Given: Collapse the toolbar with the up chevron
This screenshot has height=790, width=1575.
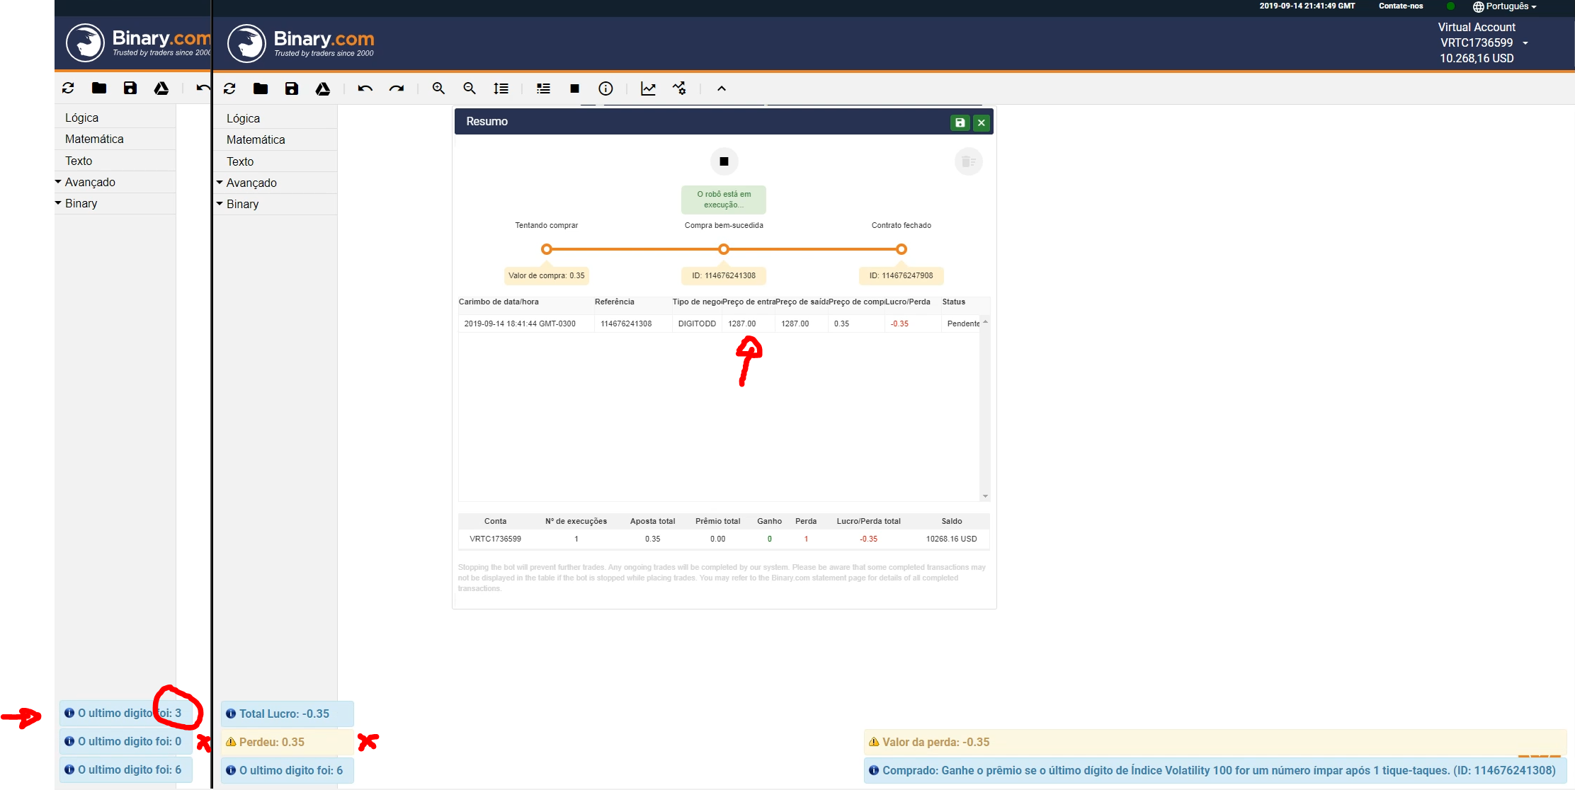Looking at the screenshot, I should coord(722,88).
